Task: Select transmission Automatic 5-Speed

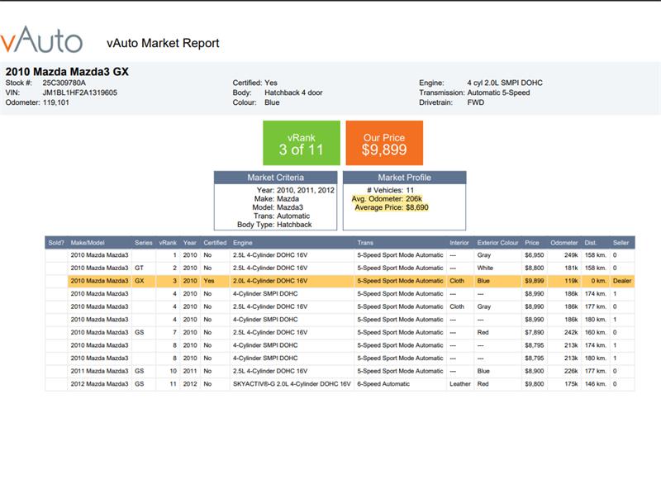Action: (498, 93)
